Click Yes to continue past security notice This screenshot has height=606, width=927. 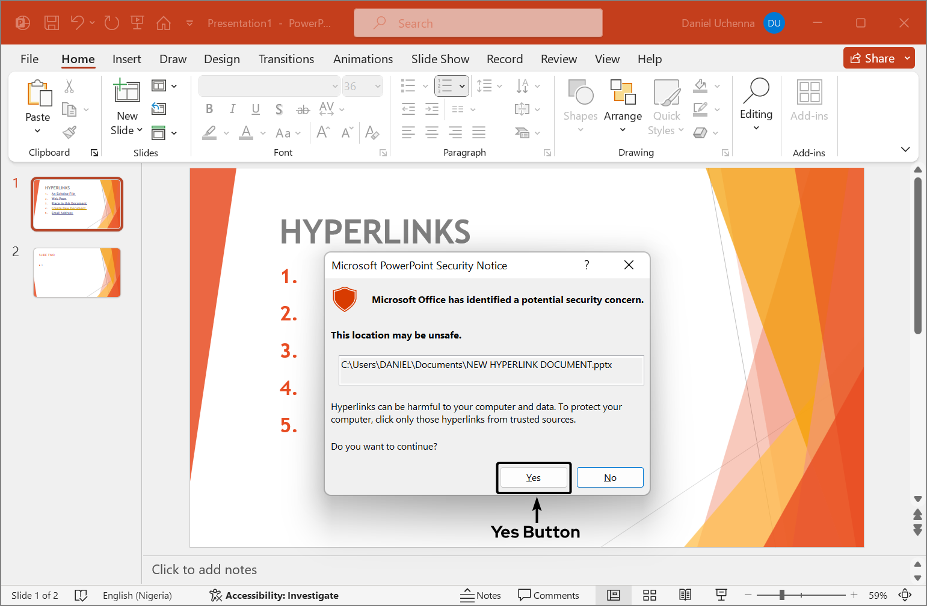point(533,477)
